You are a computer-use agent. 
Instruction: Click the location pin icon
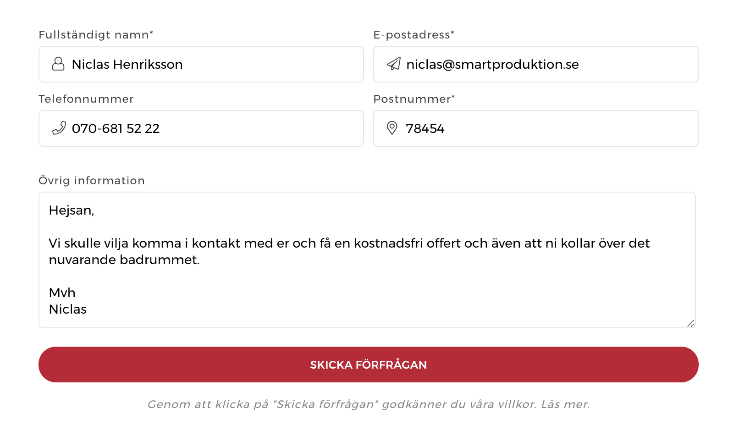392,128
